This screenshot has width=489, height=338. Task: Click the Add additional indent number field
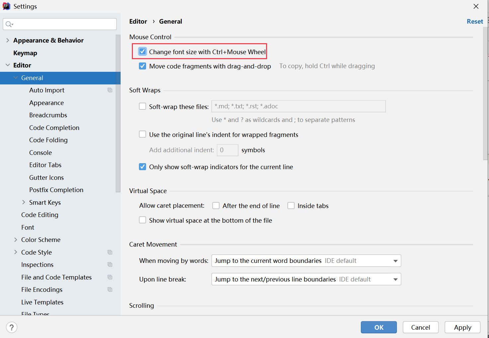click(x=228, y=150)
